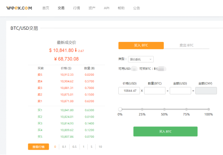223x155 pixels.
Task: Click sell price 10,912.33
Action: [67, 74]
